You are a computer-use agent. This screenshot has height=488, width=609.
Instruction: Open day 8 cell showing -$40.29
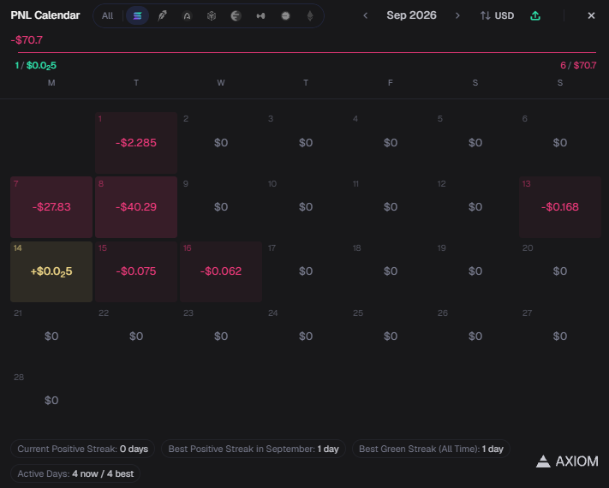(x=136, y=207)
